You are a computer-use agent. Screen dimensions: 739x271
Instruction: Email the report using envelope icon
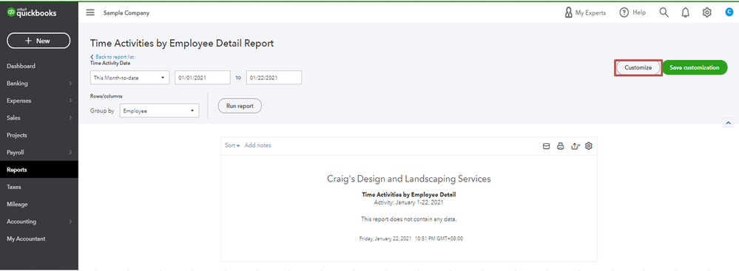coord(546,146)
